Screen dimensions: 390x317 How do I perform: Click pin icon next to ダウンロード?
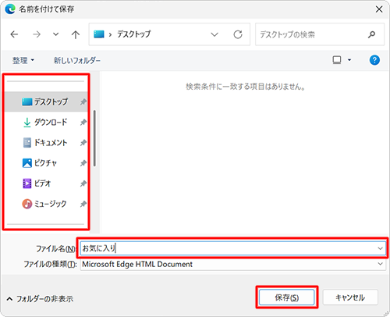83,122
